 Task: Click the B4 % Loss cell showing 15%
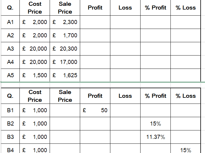[186, 150]
